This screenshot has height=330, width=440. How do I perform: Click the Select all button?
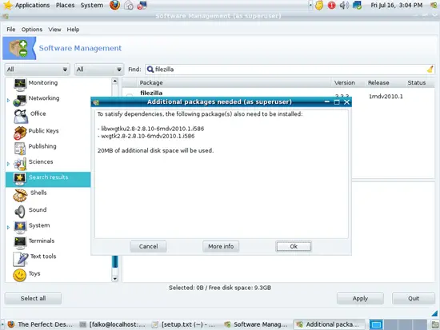[x=33, y=298]
